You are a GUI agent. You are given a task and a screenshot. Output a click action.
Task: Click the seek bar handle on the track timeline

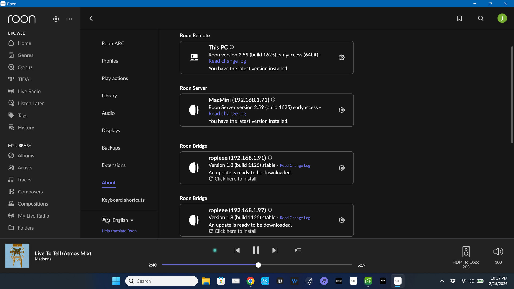point(258,265)
